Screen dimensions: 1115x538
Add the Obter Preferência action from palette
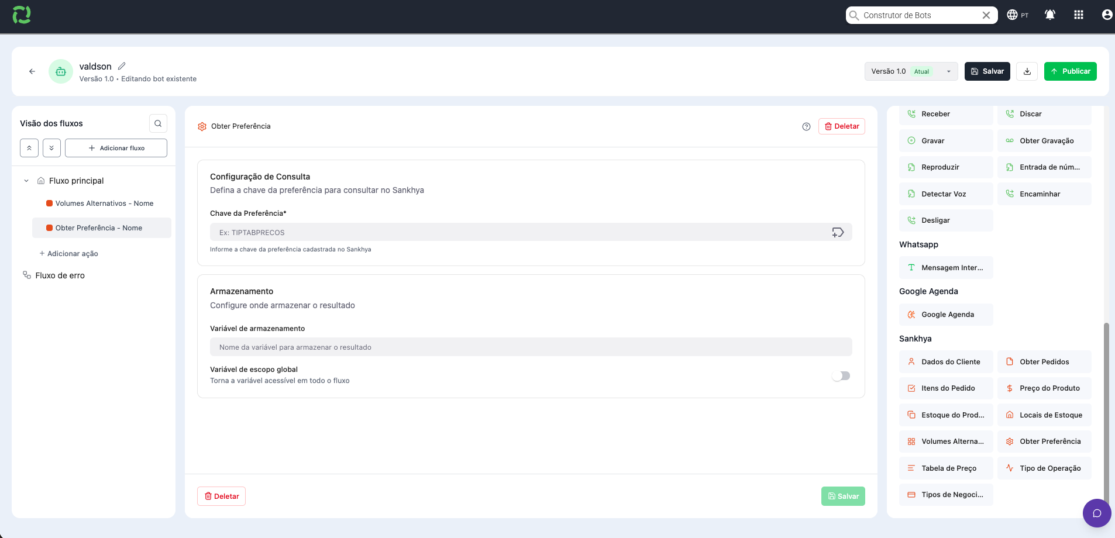(x=1044, y=442)
